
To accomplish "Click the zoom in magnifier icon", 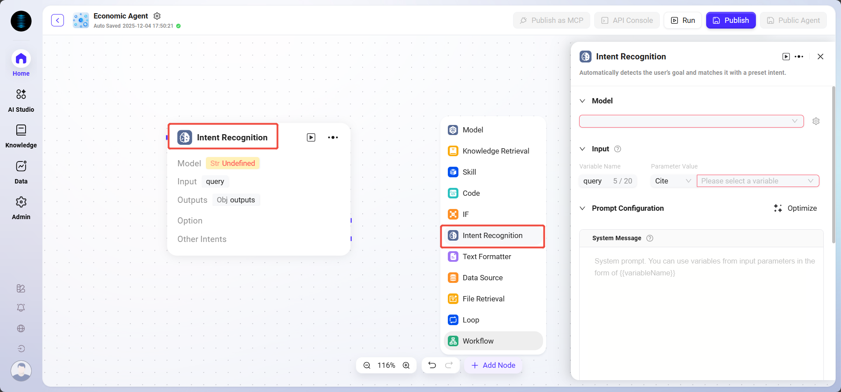I will click(406, 365).
